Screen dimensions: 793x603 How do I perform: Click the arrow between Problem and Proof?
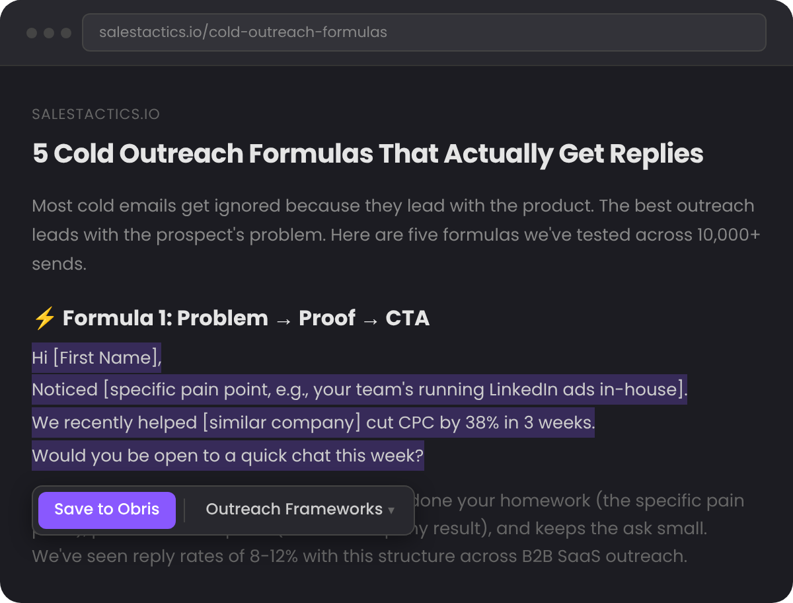point(283,319)
